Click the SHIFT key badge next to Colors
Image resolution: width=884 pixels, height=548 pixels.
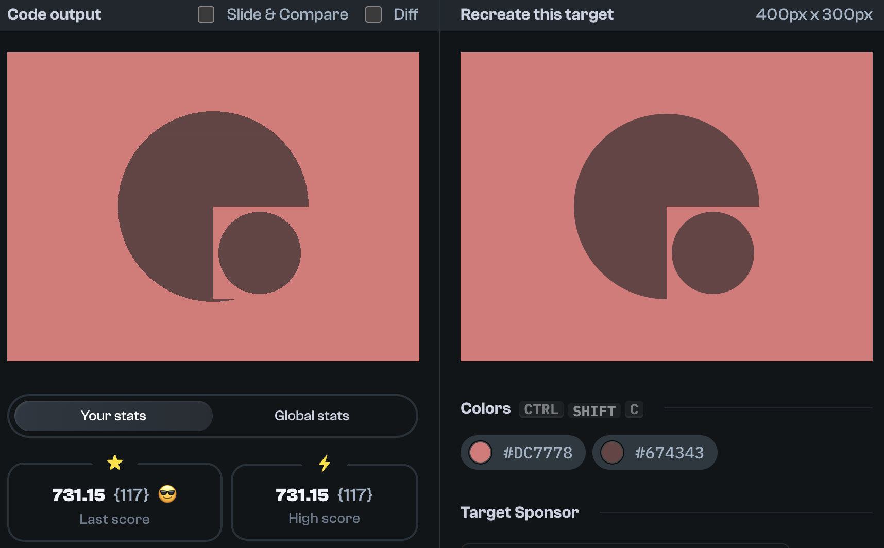[593, 410]
